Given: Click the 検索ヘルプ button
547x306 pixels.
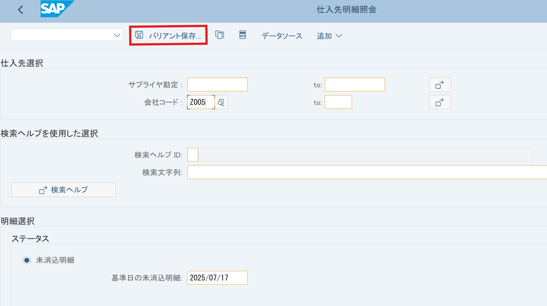Looking at the screenshot, I should pos(63,190).
